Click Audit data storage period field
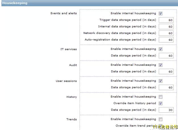Viewport: 178px width, 130px height. click(166, 72)
